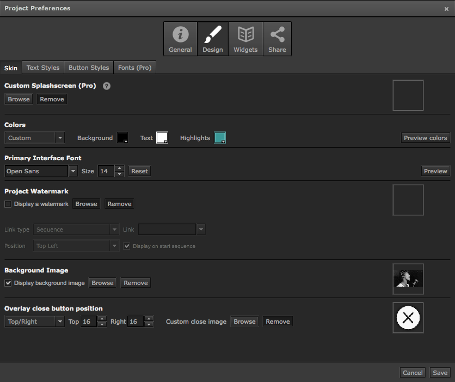455x382 pixels.
Task: Increase the Top offset value
Action: click(102, 319)
